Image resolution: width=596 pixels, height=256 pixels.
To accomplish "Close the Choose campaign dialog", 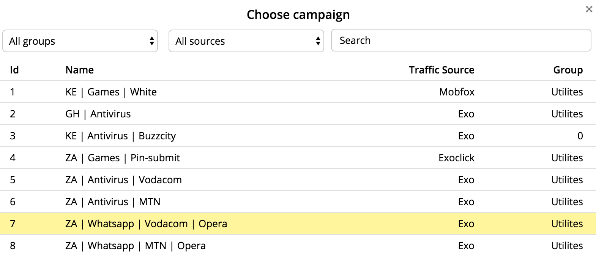I will [589, 9].
